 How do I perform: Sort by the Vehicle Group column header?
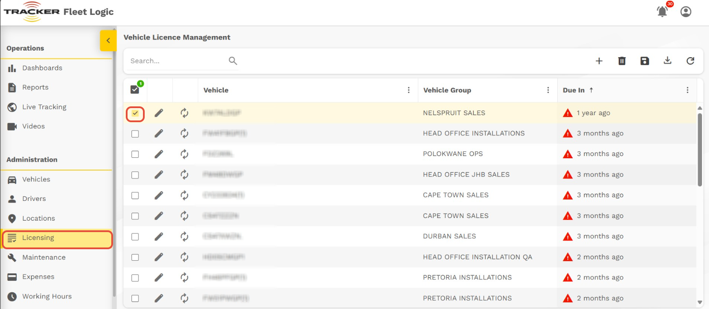tap(447, 90)
